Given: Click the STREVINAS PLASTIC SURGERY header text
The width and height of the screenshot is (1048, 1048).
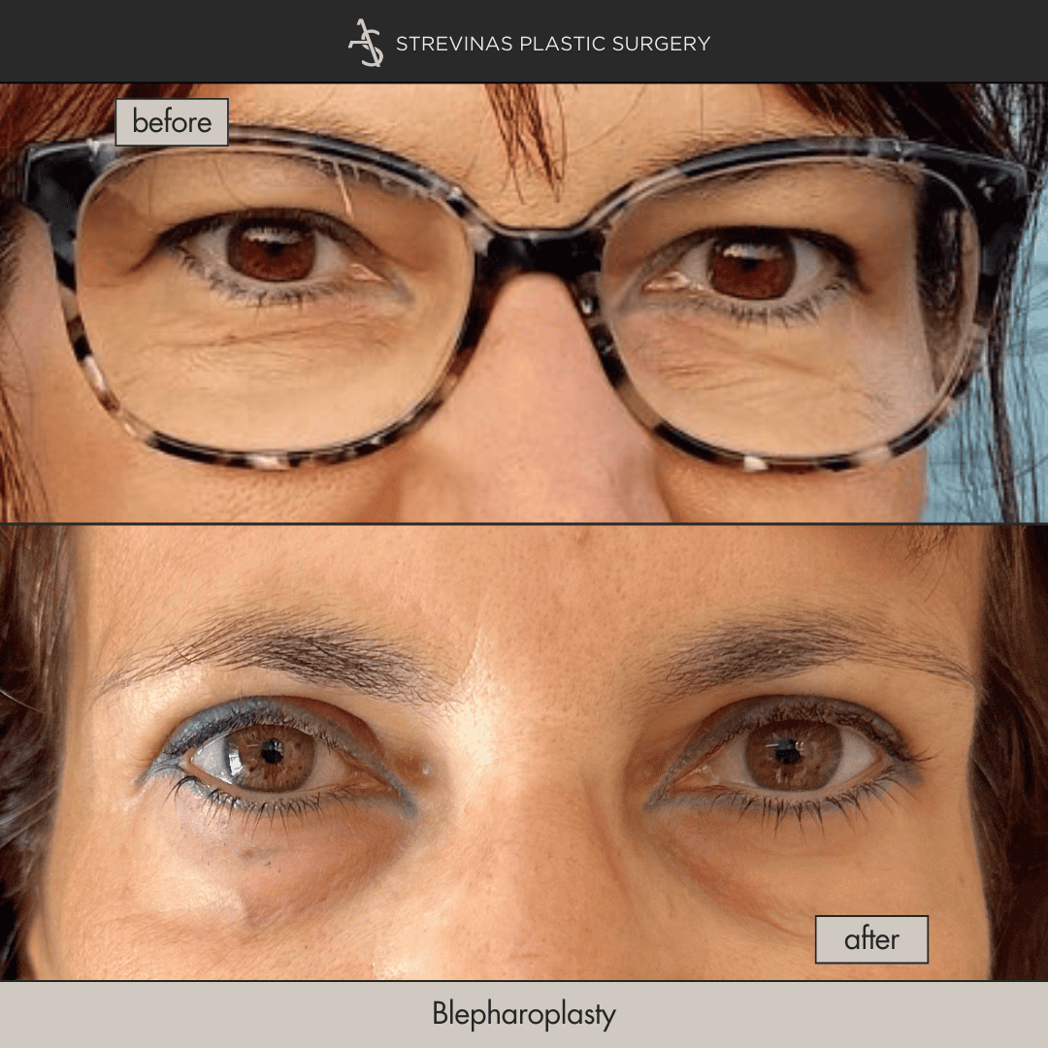Looking at the screenshot, I should point(553,44).
